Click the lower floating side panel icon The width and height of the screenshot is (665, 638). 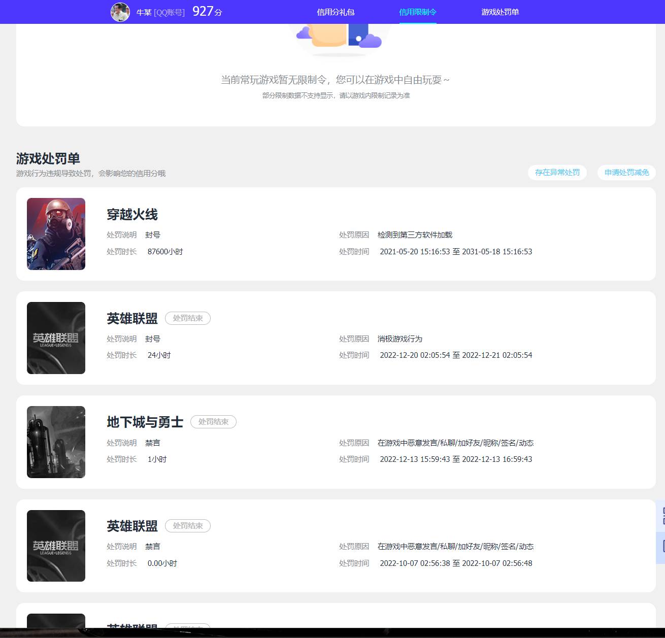pos(660,547)
